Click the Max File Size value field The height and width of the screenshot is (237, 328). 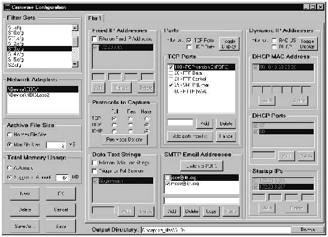coord(56,145)
